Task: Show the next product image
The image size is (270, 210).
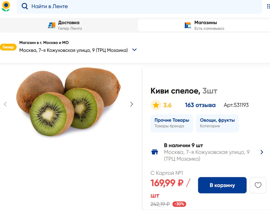Action: pos(132,104)
